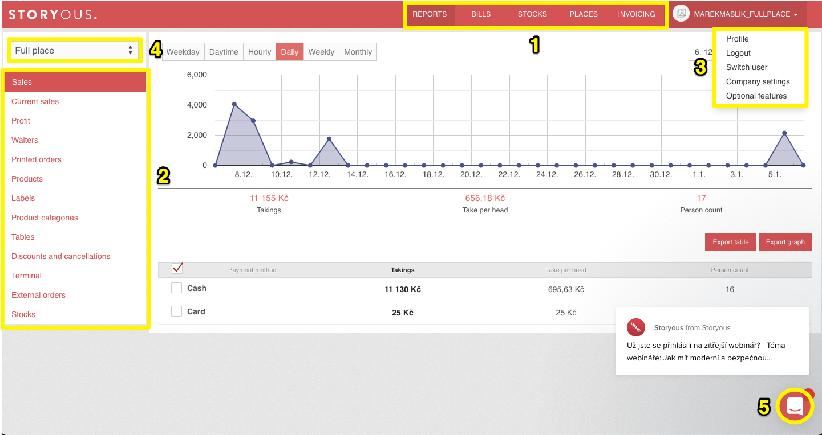Switch the graph to Weekday view
Screen dimensions: 822x435
[183, 52]
